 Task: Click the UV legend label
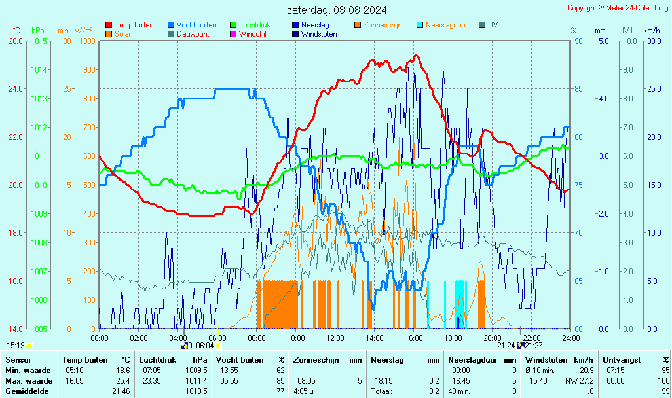493,25
